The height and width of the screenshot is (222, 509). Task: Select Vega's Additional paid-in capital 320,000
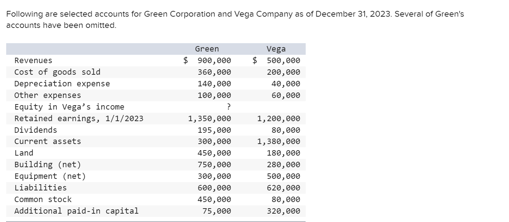click(x=284, y=211)
